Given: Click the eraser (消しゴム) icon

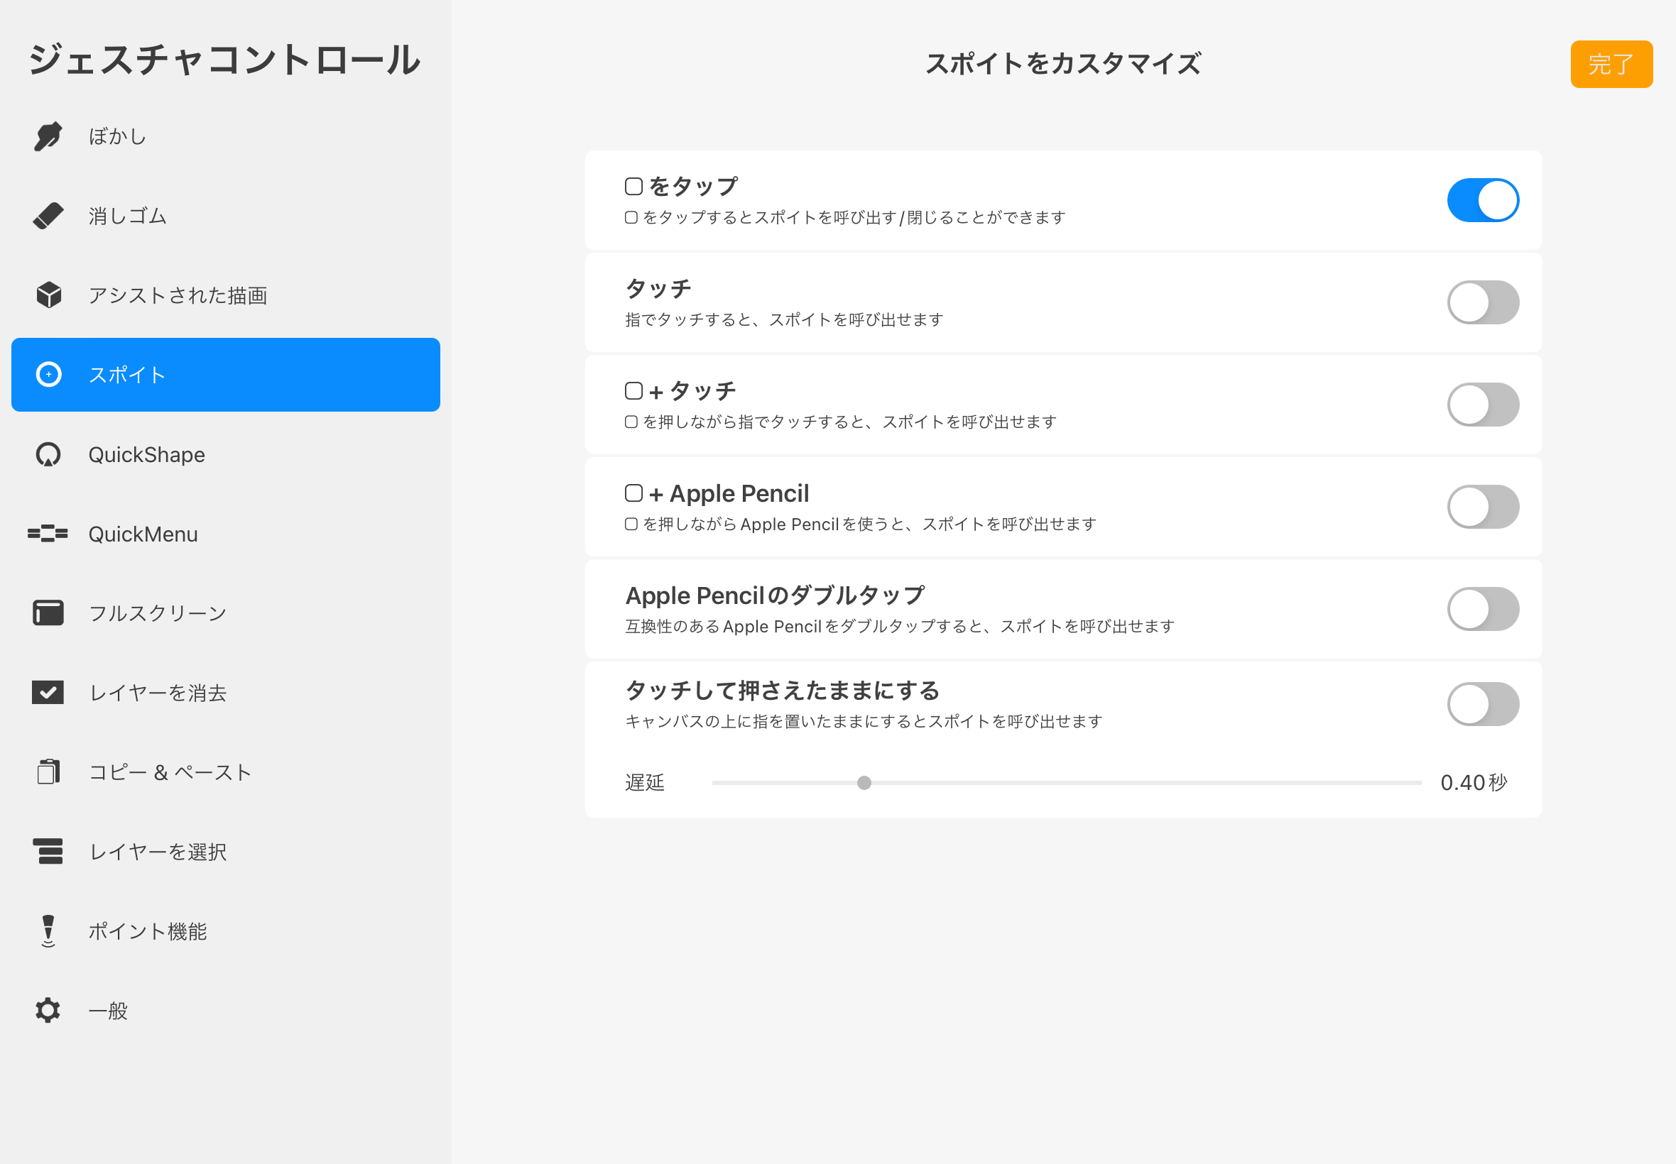Looking at the screenshot, I should click(48, 216).
